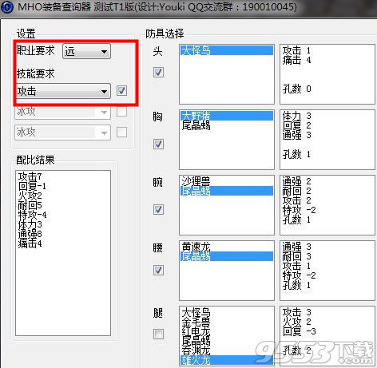The image size is (377, 368).
Task: Enable the first 冰攻 skill checkbox
Action: [121, 112]
